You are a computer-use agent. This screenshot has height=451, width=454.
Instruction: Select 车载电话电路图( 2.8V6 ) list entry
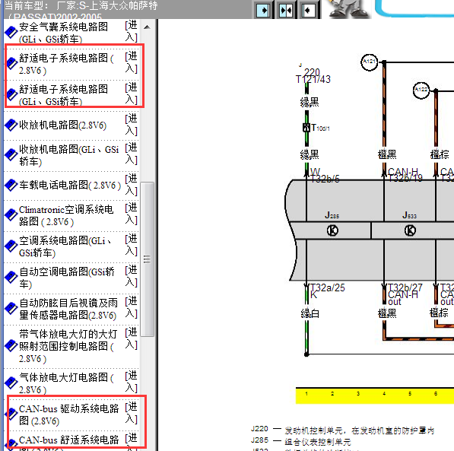coord(70,185)
